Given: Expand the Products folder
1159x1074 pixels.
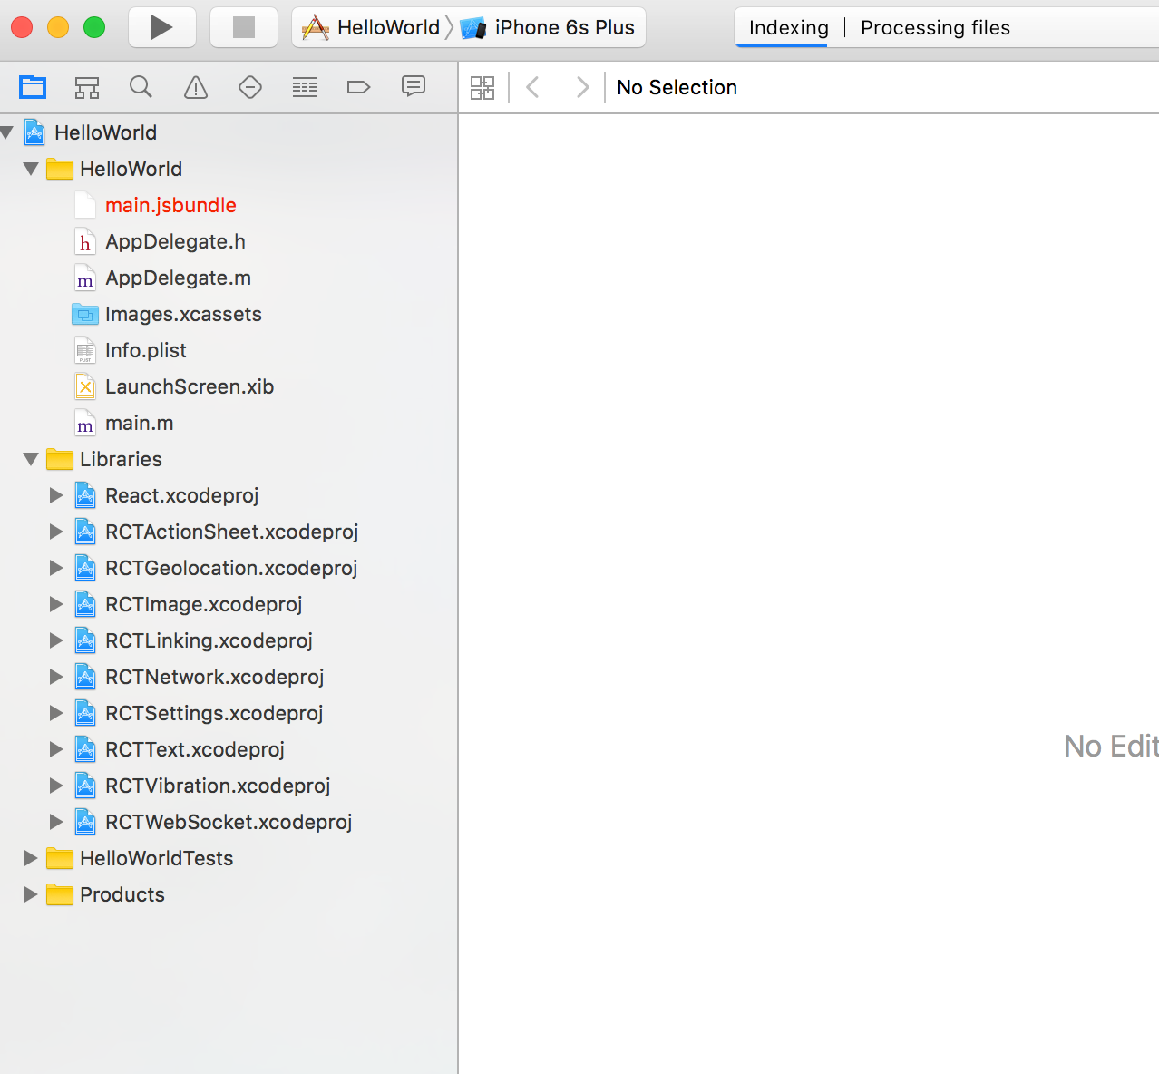Looking at the screenshot, I should (31, 894).
